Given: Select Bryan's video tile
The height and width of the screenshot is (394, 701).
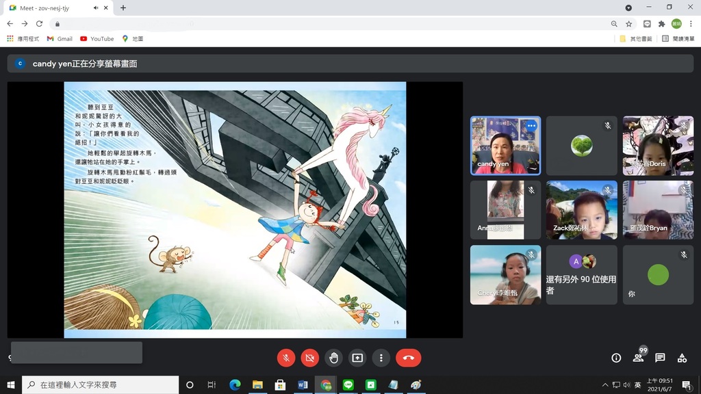Looking at the screenshot, I should pyautogui.click(x=658, y=210).
